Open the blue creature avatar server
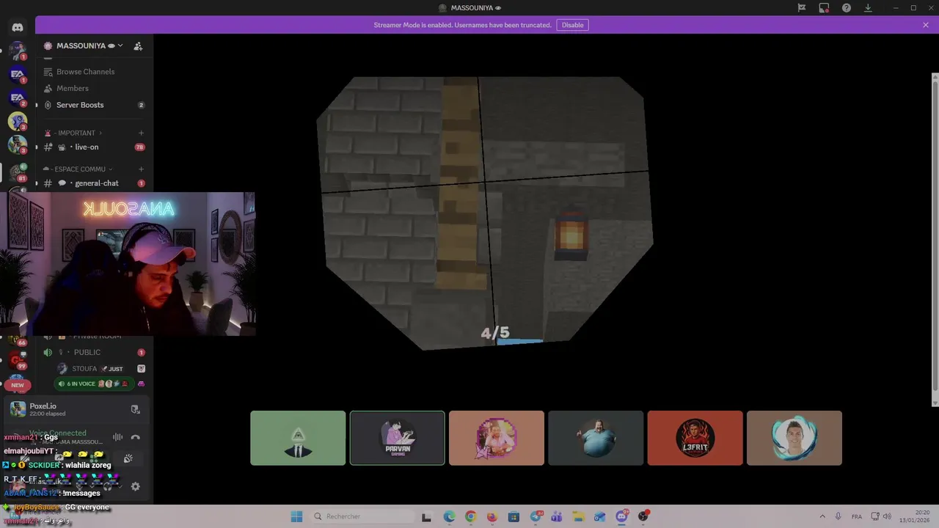The height and width of the screenshot is (528, 939). tap(18, 121)
